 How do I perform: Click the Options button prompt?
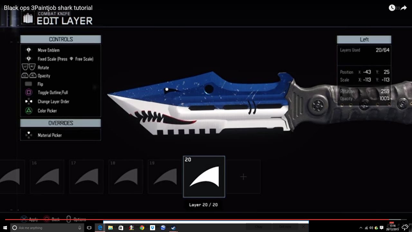pos(76,219)
